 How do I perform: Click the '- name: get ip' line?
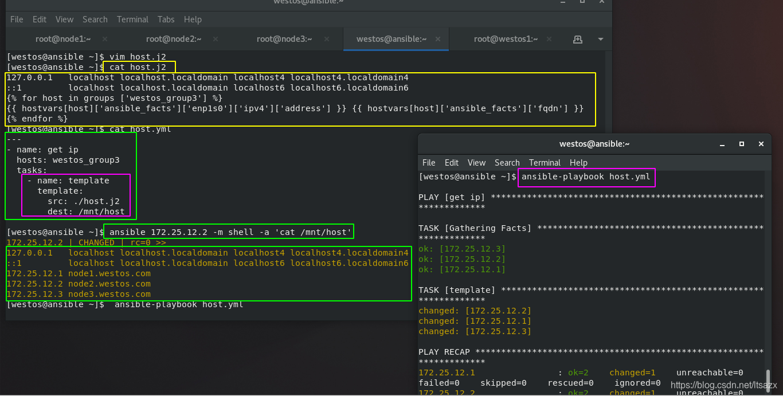42,150
